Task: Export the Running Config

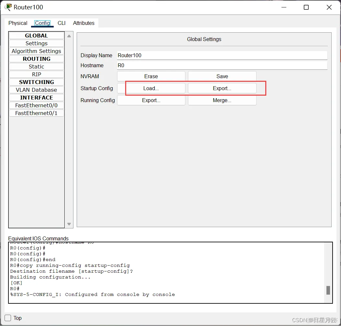Action: tap(151, 100)
